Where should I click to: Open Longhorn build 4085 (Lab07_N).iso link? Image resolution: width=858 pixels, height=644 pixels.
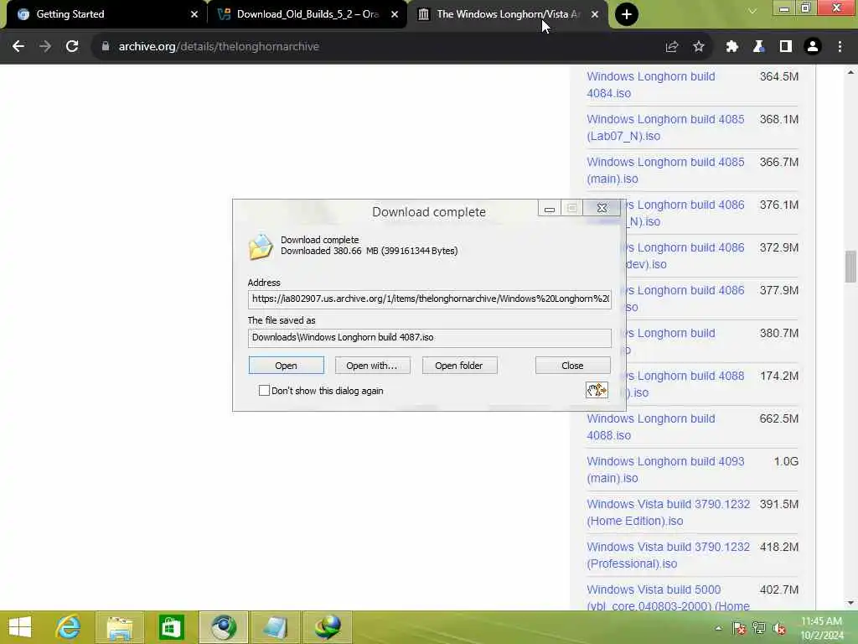(665, 127)
